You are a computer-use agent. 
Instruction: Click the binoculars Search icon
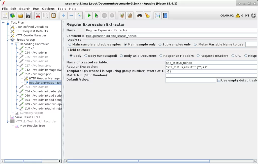pos(140,16)
